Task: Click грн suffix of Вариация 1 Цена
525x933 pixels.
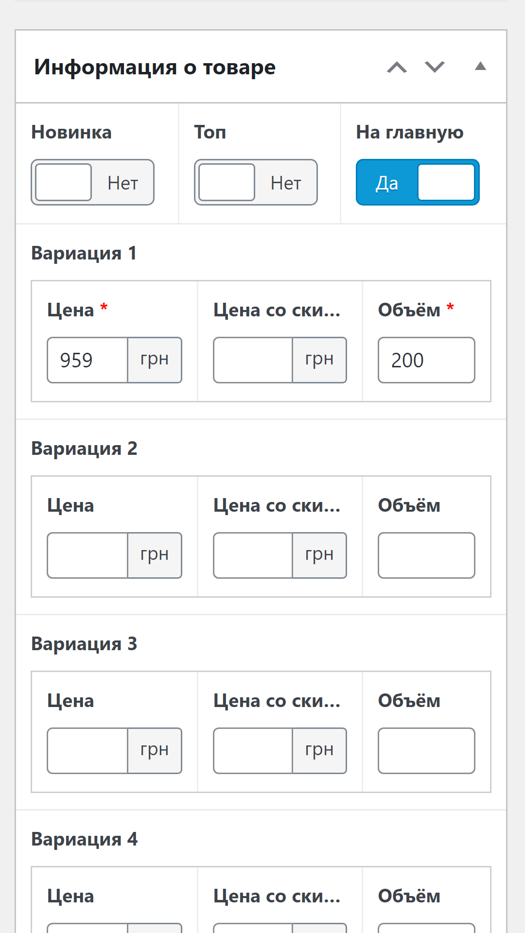Action: pyautogui.click(x=155, y=360)
